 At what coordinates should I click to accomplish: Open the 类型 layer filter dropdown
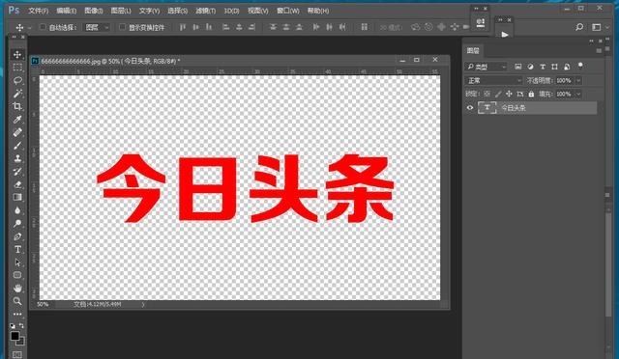pos(486,67)
